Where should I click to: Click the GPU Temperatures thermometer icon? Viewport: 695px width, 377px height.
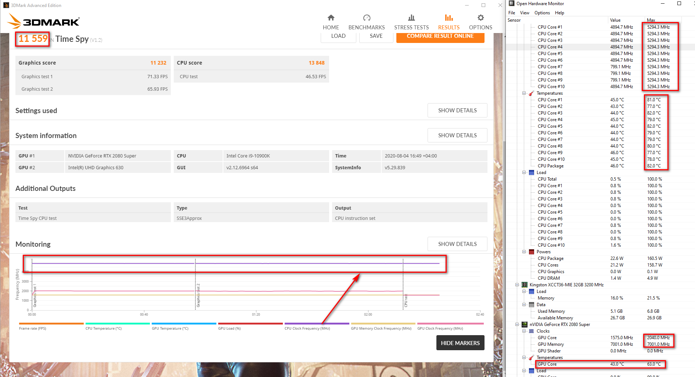tap(531, 358)
